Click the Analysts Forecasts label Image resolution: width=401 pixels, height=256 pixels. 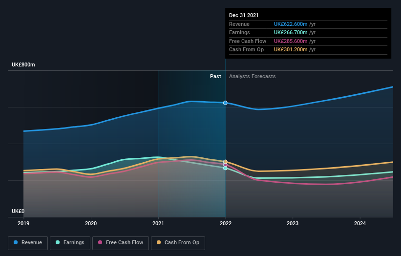click(252, 76)
